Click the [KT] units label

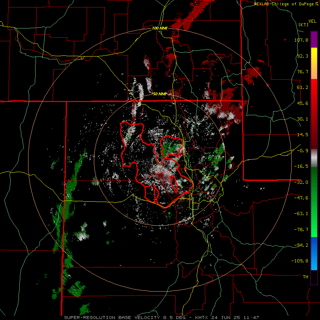point(303,25)
